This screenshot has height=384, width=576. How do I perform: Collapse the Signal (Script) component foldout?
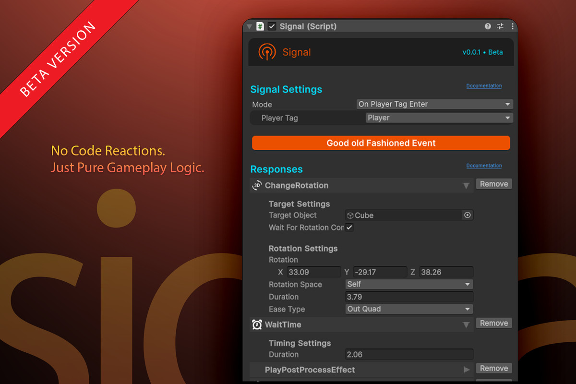249,26
